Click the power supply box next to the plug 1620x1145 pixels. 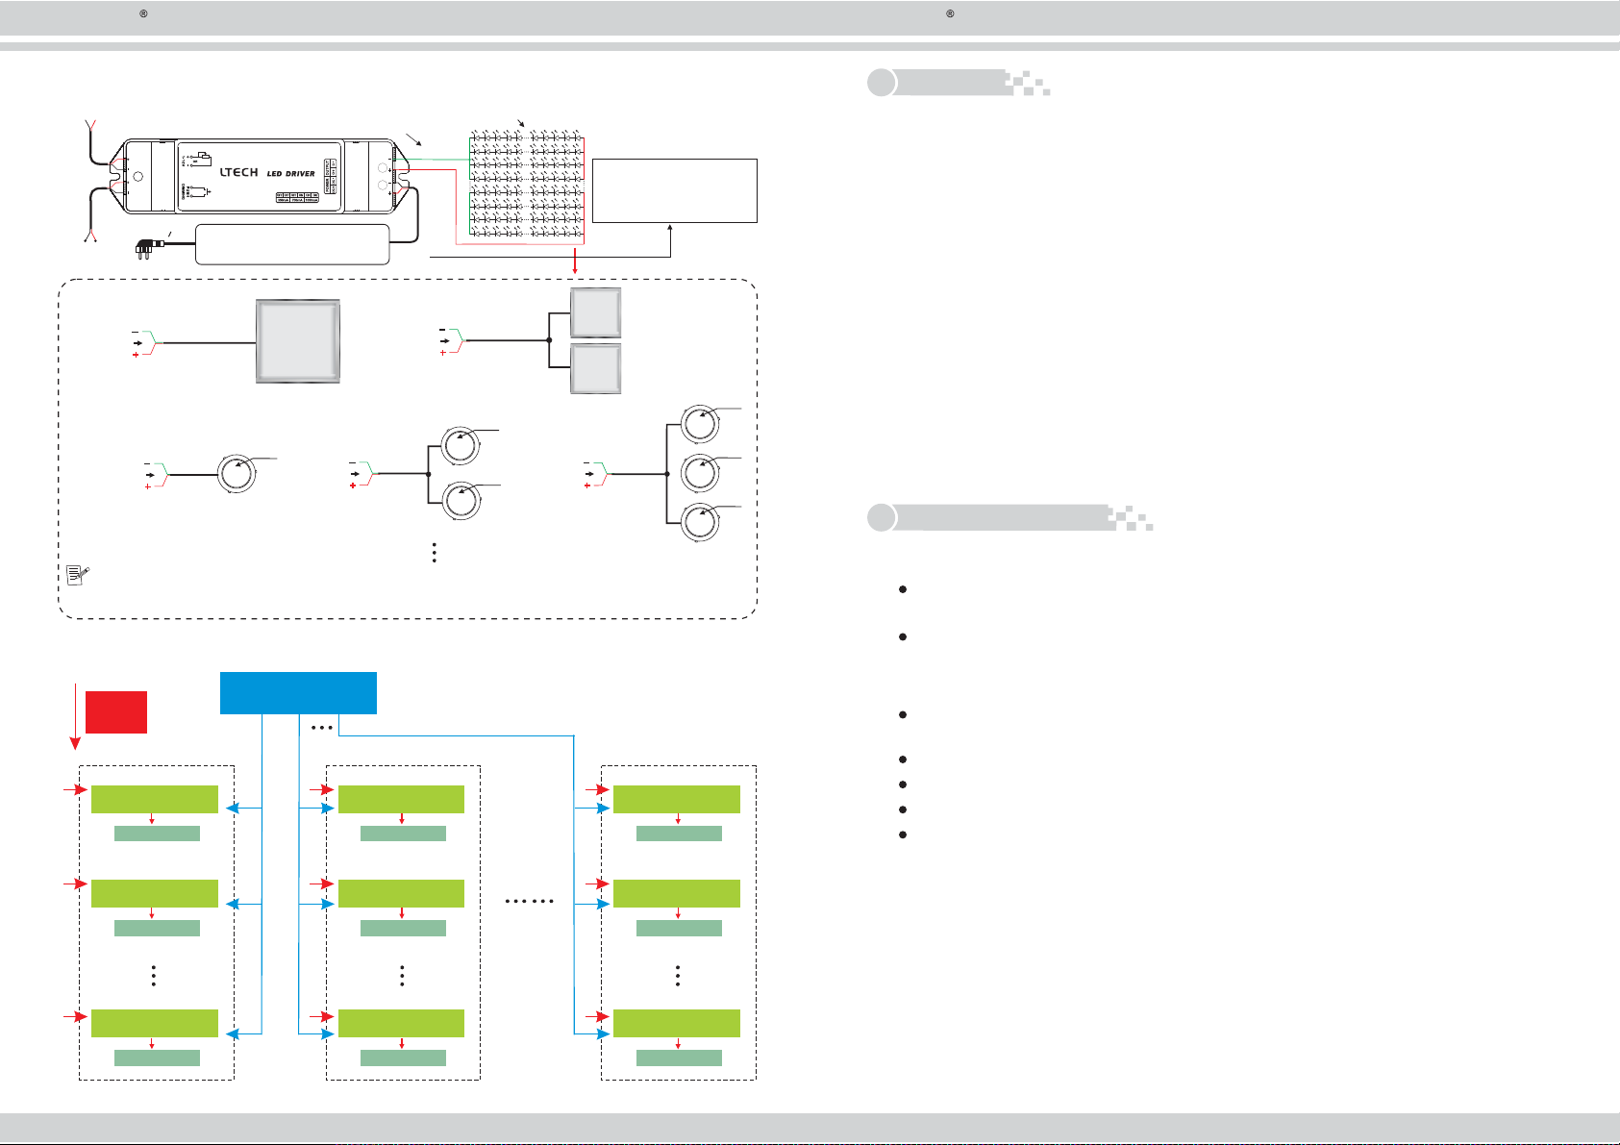click(292, 244)
